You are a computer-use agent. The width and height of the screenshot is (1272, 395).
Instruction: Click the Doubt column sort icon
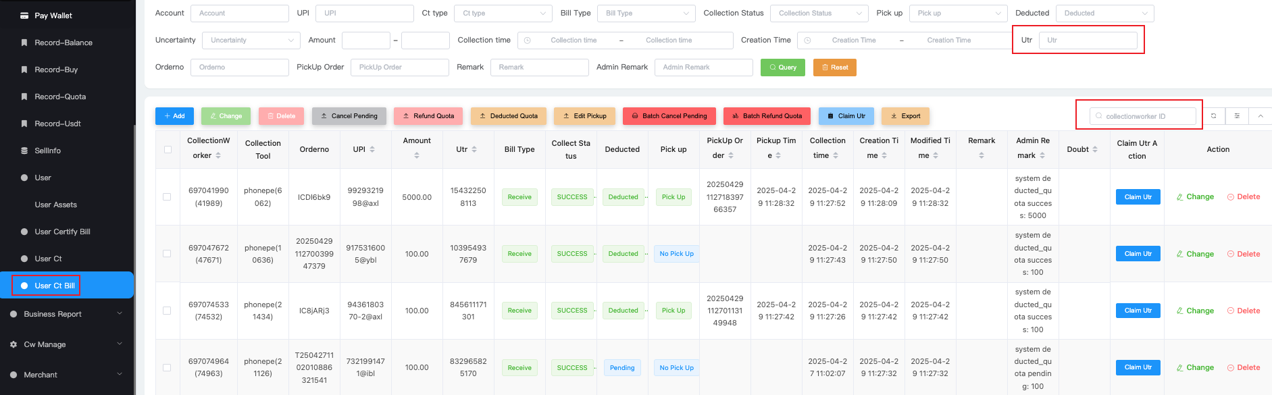pyautogui.click(x=1095, y=150)
